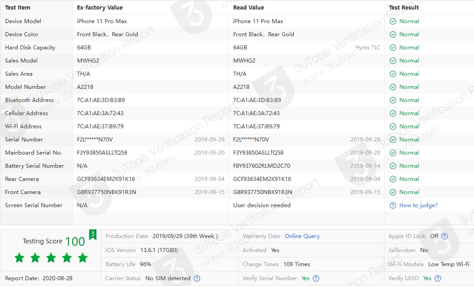Select ex-factory Wi-Fi address 7C:A1:AE:37:B9:79
Viewport: 474px width, 287px height.
pos(100,126)
